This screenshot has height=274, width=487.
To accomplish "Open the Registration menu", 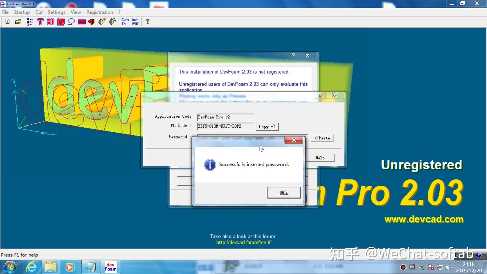I will pyautogui.click(x=99, y=12).
